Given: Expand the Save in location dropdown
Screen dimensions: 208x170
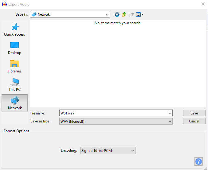Looking at the screenshot, I should pyautogui.click(x=107, y=14).
